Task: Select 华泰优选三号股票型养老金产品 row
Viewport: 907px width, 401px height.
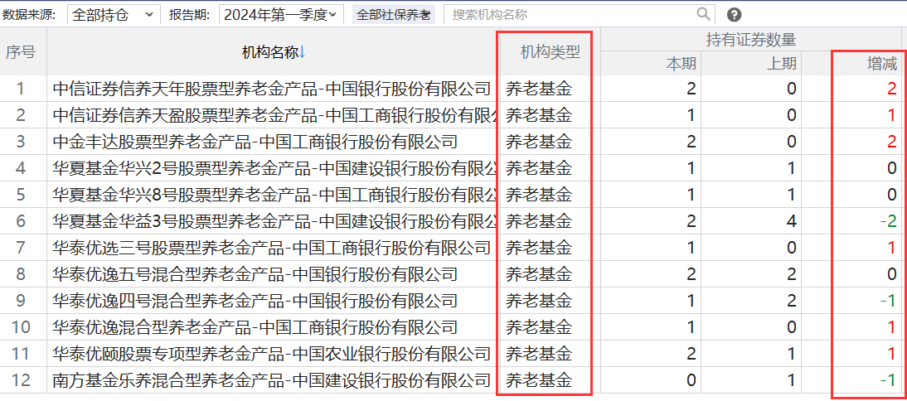Action: click(451, 248)
